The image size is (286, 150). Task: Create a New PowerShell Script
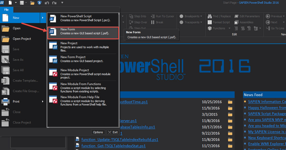click(x=83, y=18)
